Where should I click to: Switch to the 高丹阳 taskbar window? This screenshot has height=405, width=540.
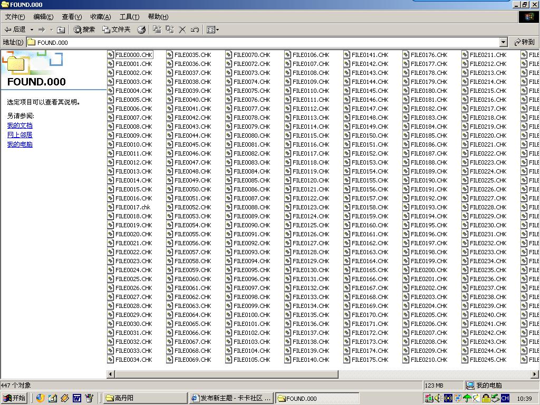(x=146, y=398)
